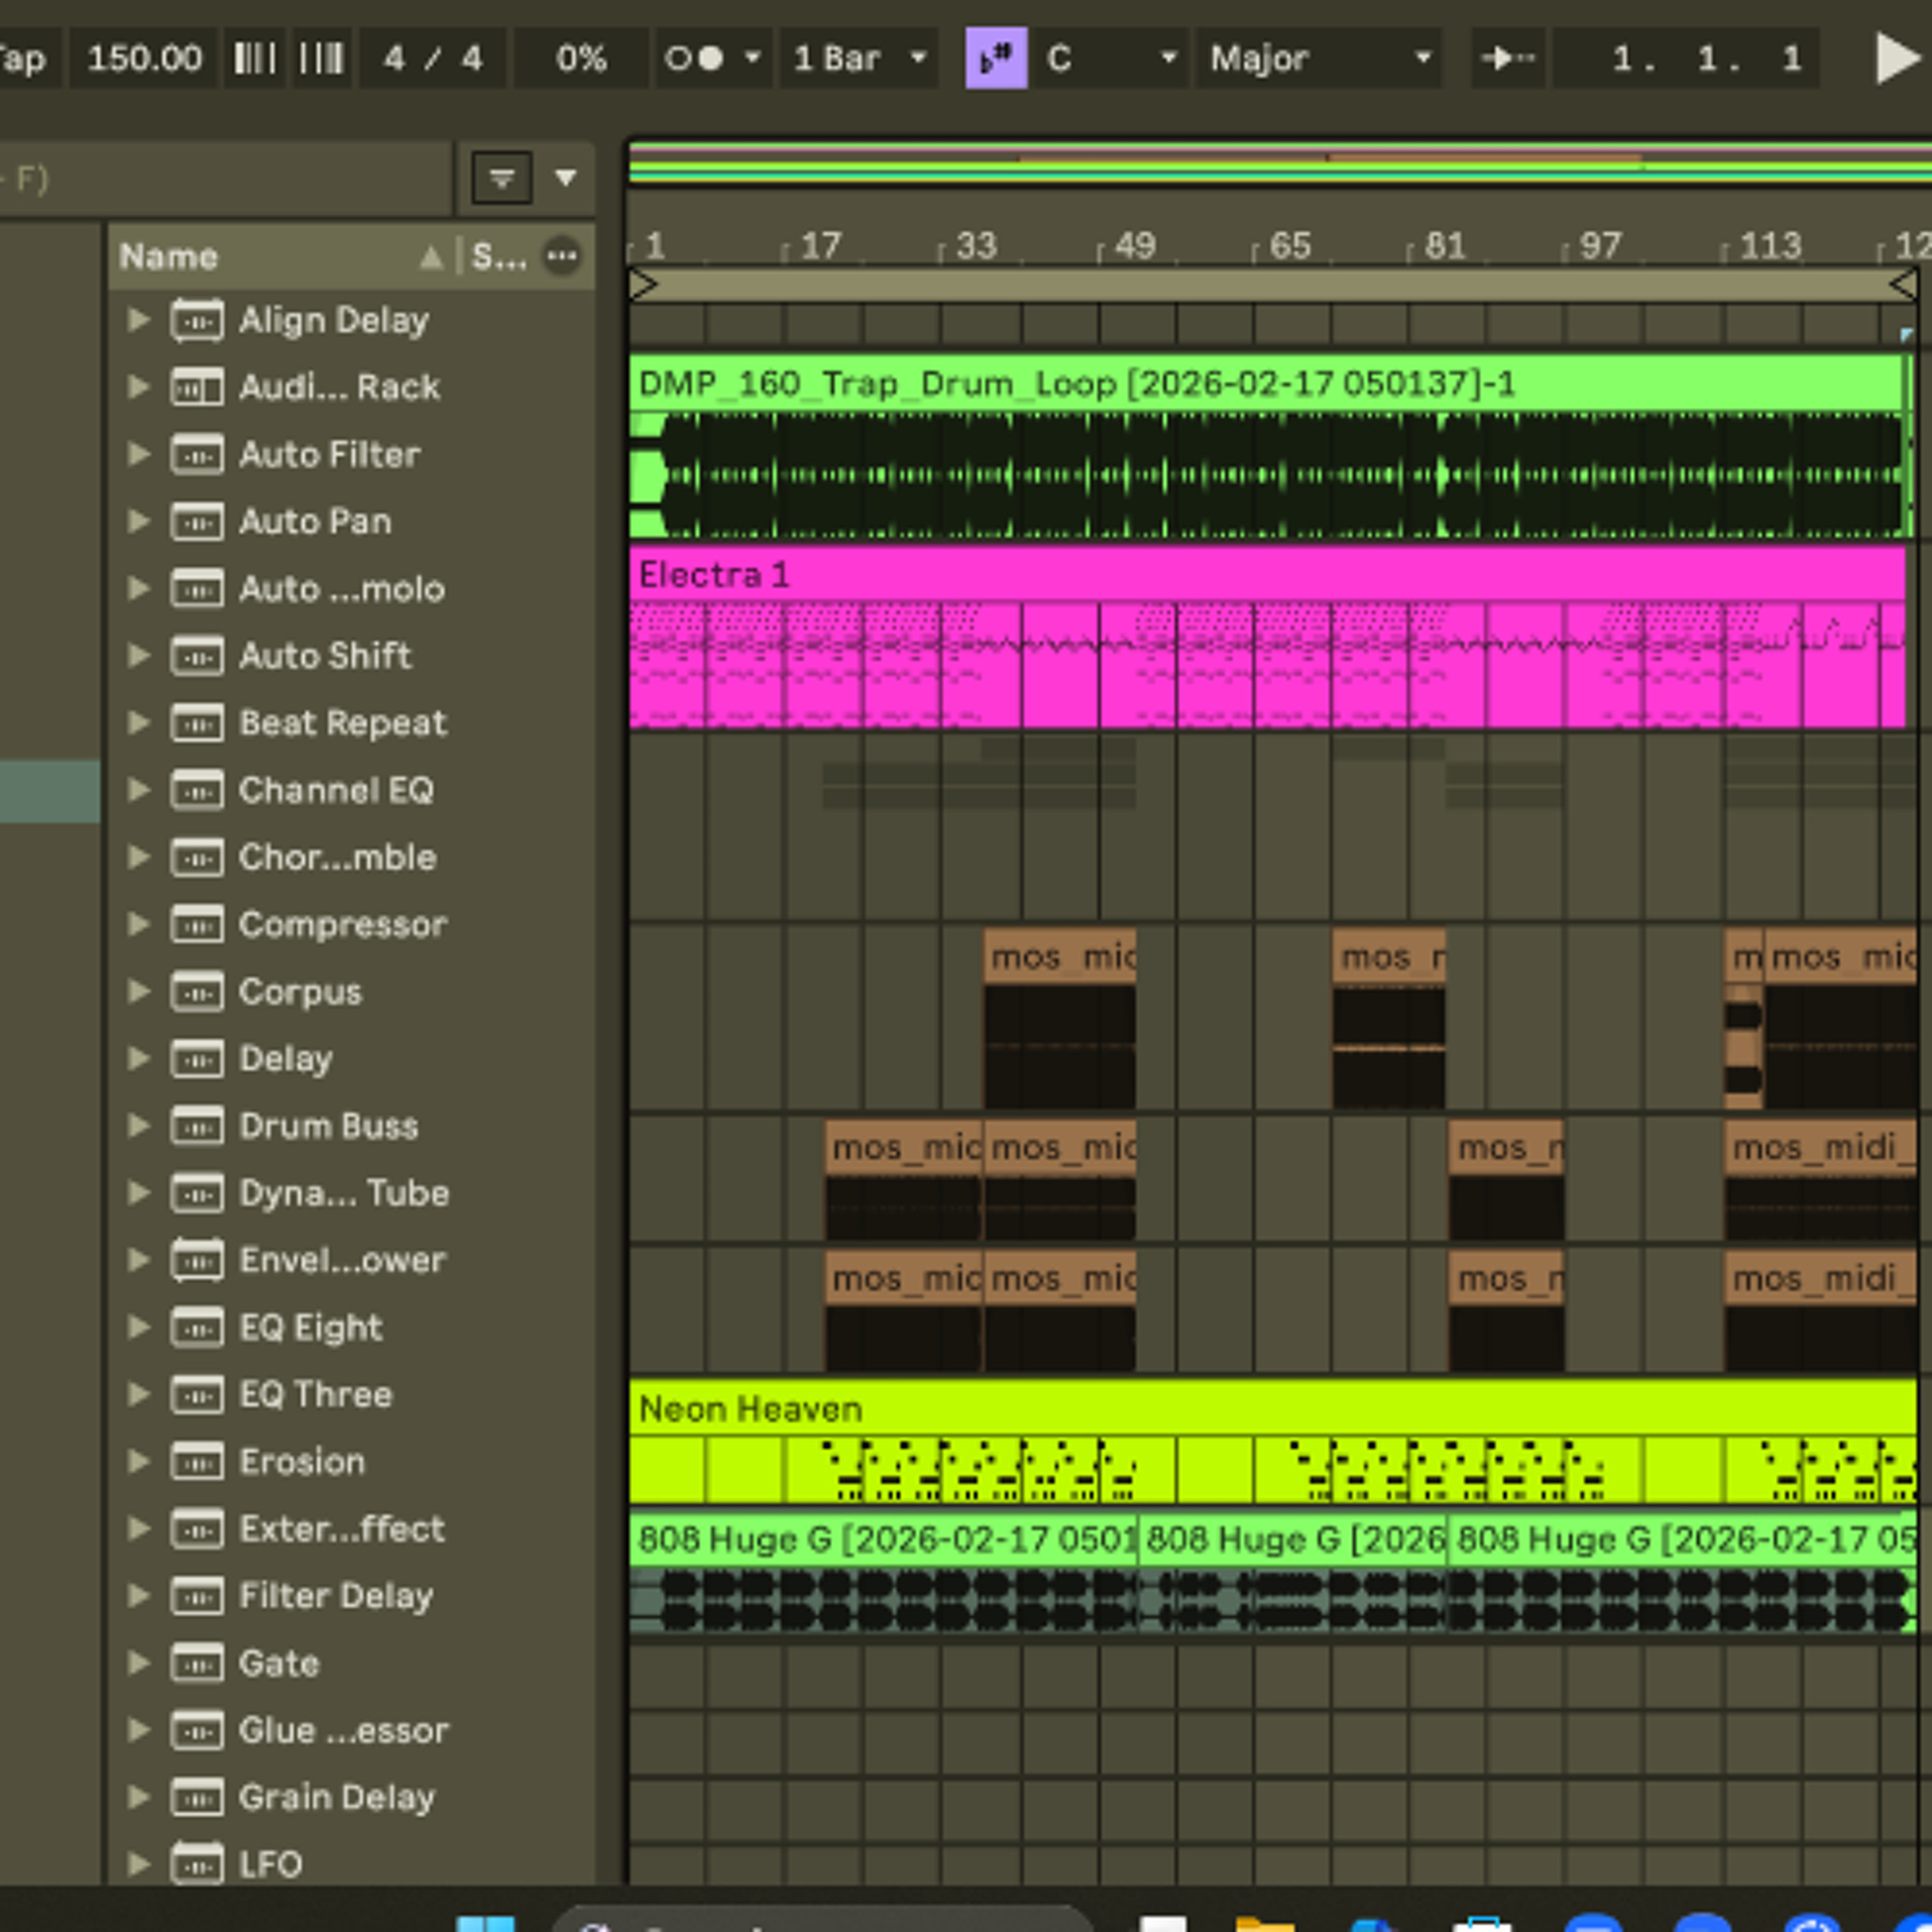Expand the Auto Filter device entry
Image resolution: width=1932 pixels, height=1932 pixels.
138,454
